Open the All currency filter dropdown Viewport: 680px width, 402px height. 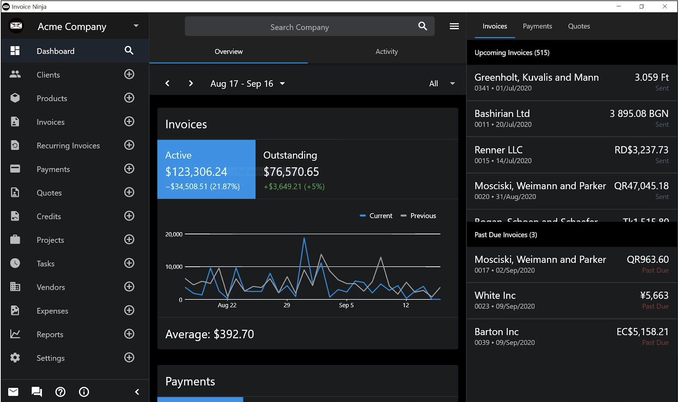[442, 84]
